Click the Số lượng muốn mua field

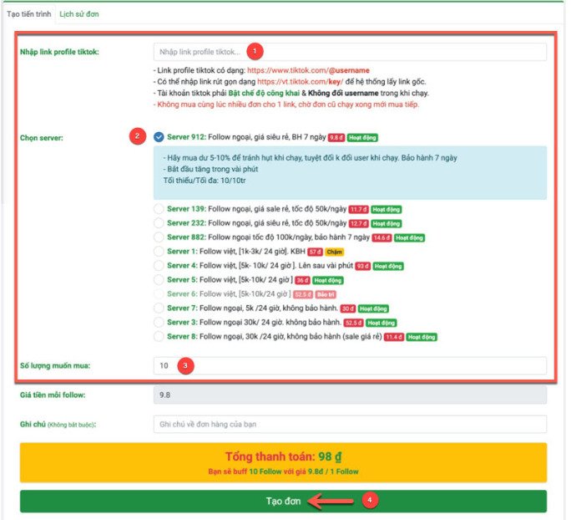click(350, 365)
